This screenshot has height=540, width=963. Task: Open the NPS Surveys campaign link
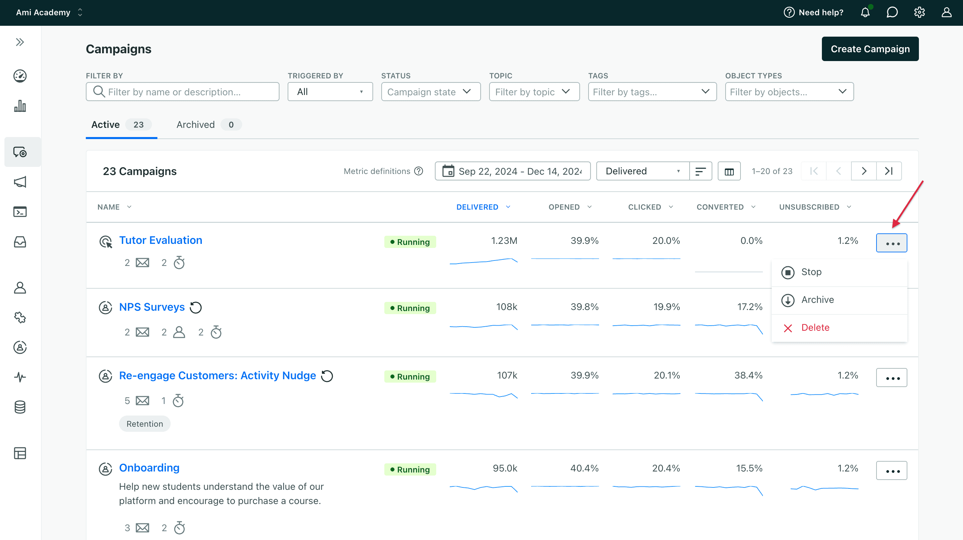152,307
